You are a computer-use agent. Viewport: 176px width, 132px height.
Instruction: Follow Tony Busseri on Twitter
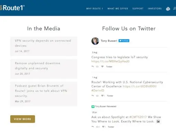coord(124,41)
